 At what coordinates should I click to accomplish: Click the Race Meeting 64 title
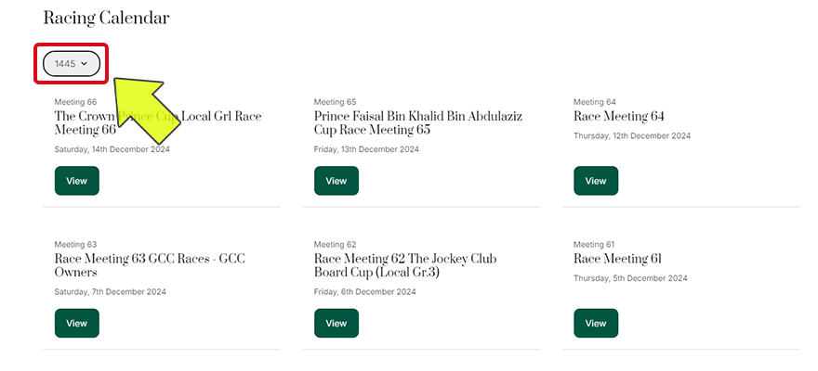[x=619, y=117]
